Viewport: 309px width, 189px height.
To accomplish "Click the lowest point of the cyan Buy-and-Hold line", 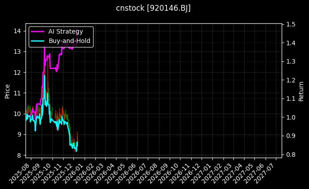I will tap(76, 151).
